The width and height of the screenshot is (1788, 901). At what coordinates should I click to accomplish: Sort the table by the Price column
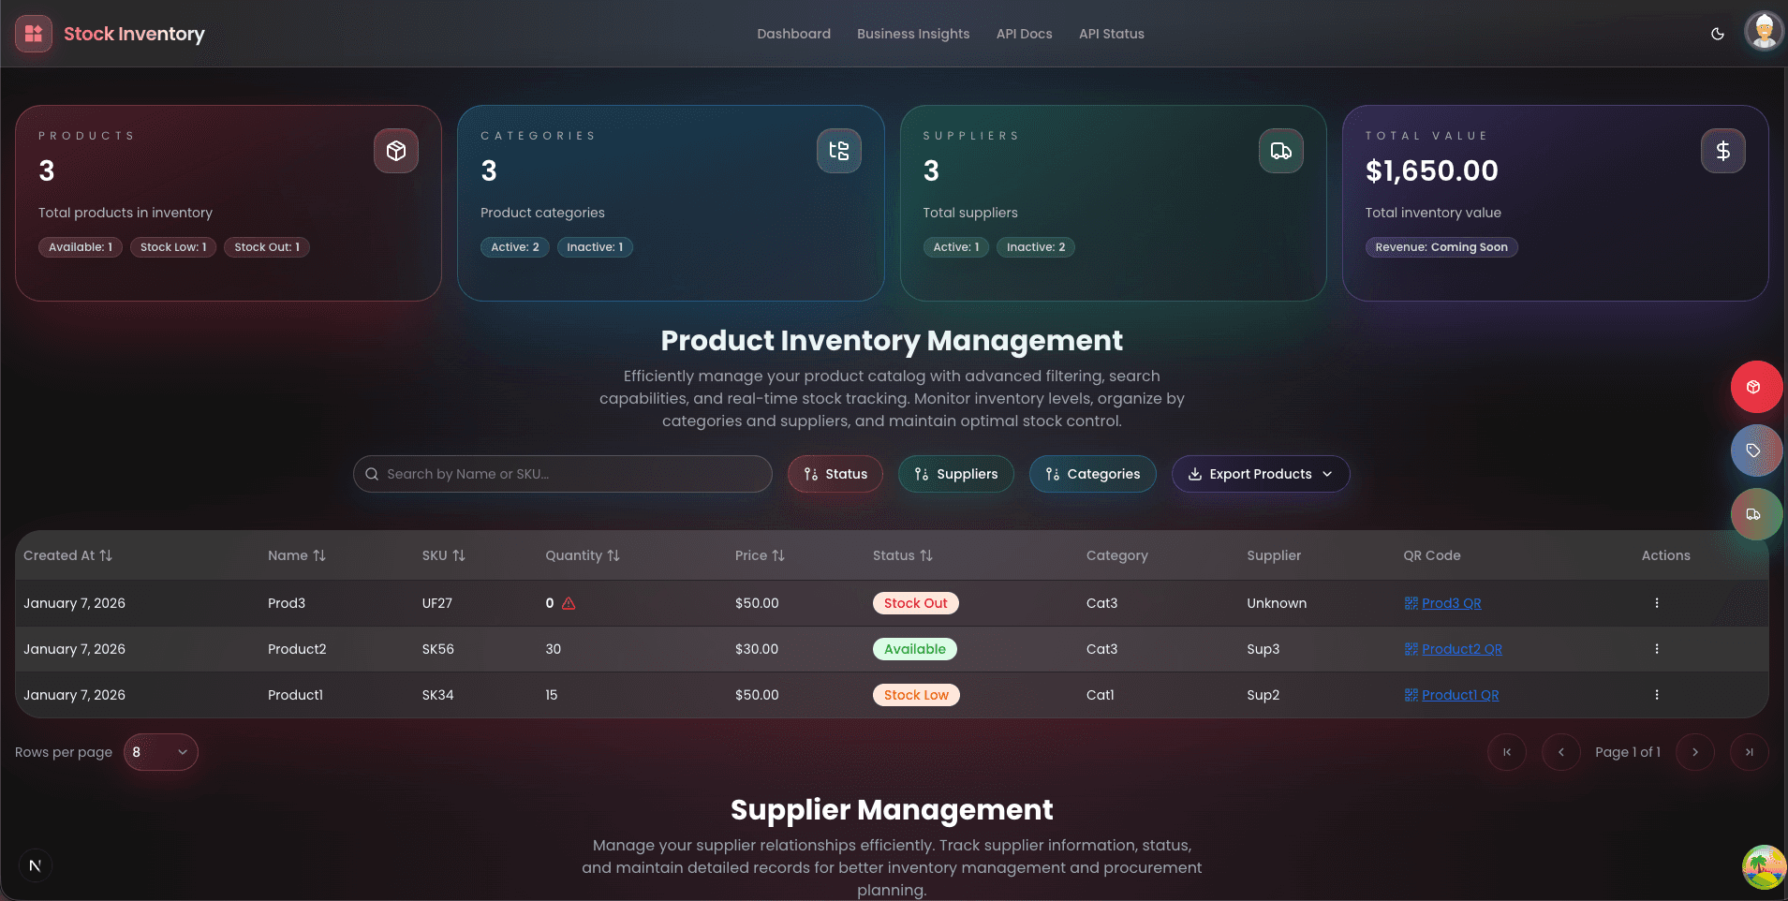pos(760,555)
